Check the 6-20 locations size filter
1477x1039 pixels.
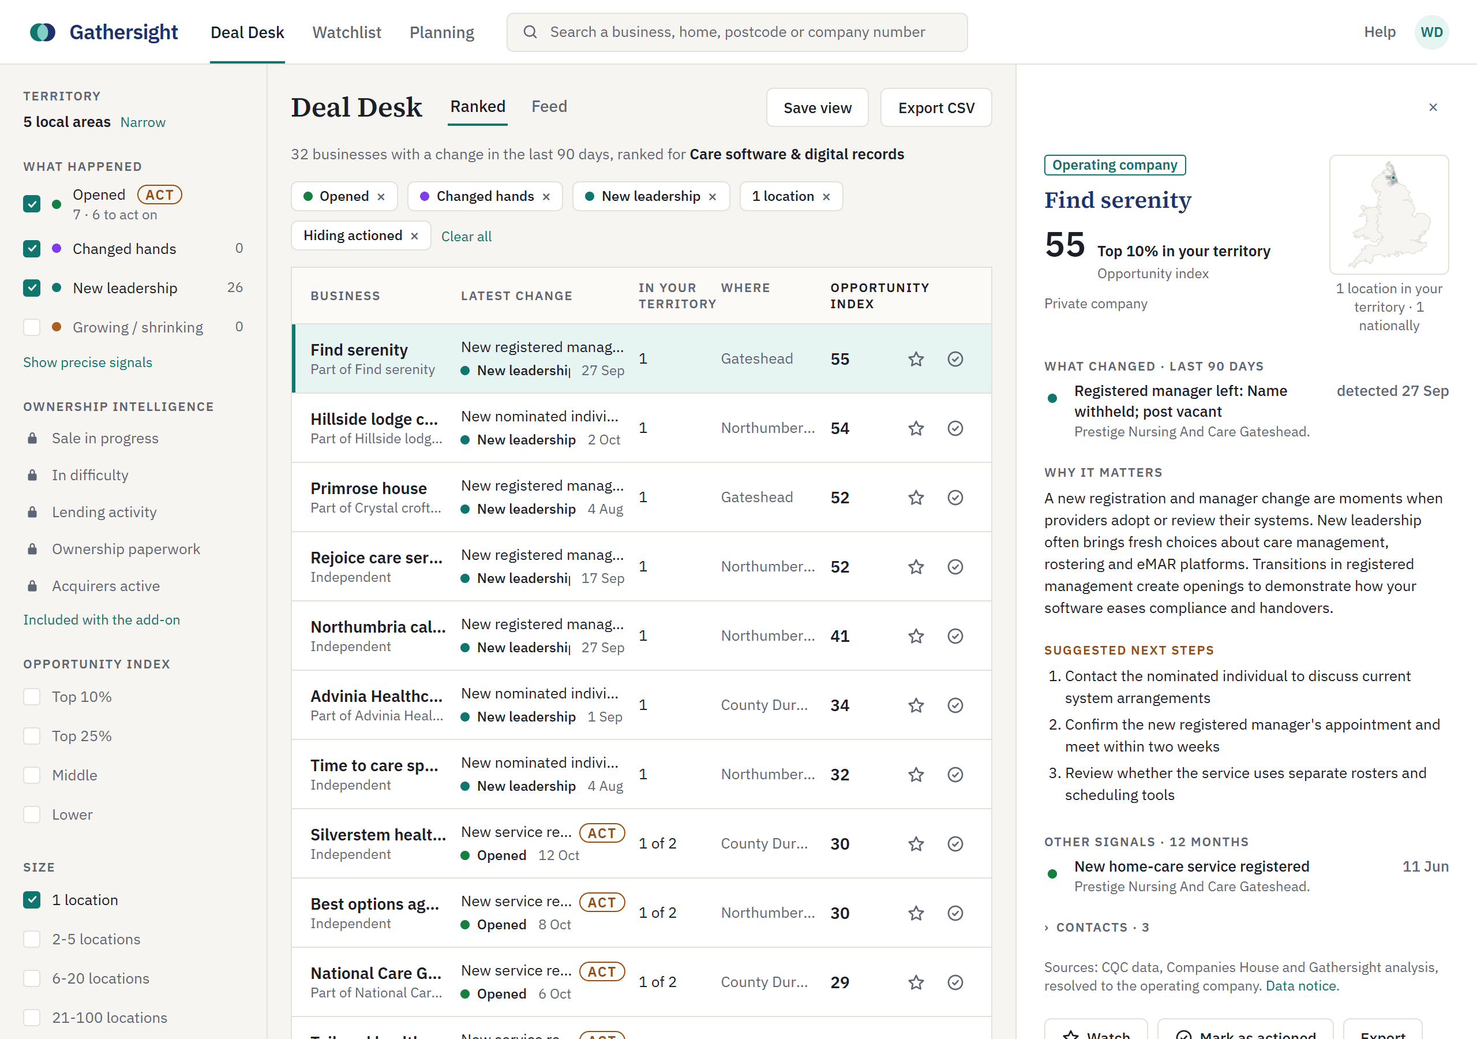32,978
